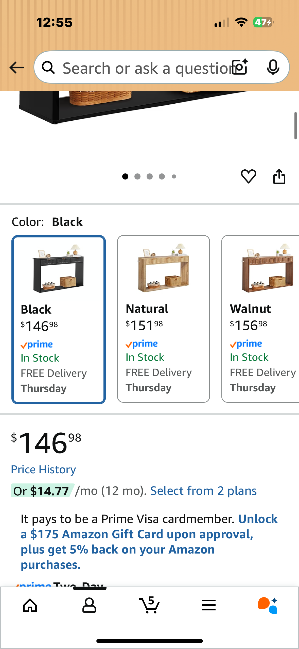This screenshot has height=649, width=299.
Task: Expand Select from 2 plans options
Action: coord(203,491)
